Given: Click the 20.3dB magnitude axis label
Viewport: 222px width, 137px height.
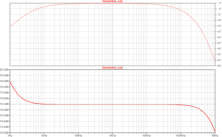Looking at the screenshot, I should click(4, 70).
